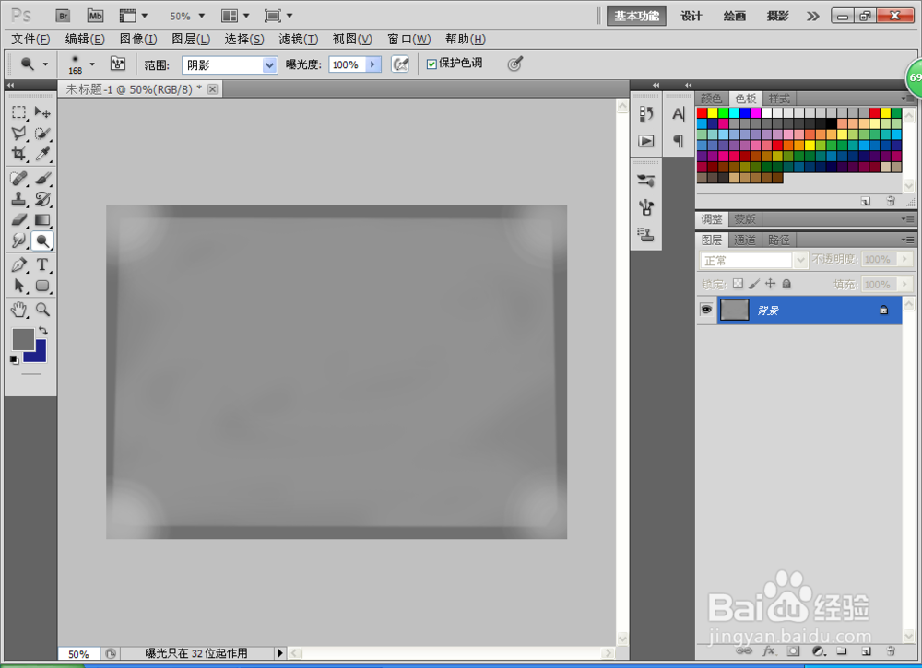Select the Zoom tool
The height and width of the screenshot is (668, 922).
pyautogui.click(x=42, y=309)
